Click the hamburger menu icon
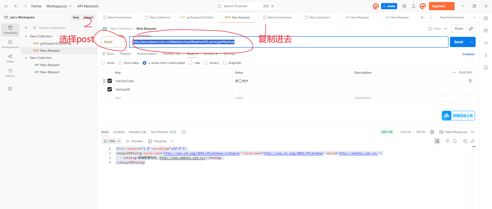Image resolution: width=492 pixels, height=209 pixels. point(6,6)
